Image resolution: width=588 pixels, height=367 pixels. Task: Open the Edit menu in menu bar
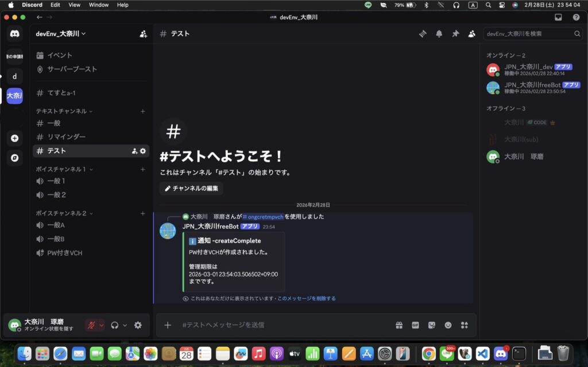(x=55, y=5)
